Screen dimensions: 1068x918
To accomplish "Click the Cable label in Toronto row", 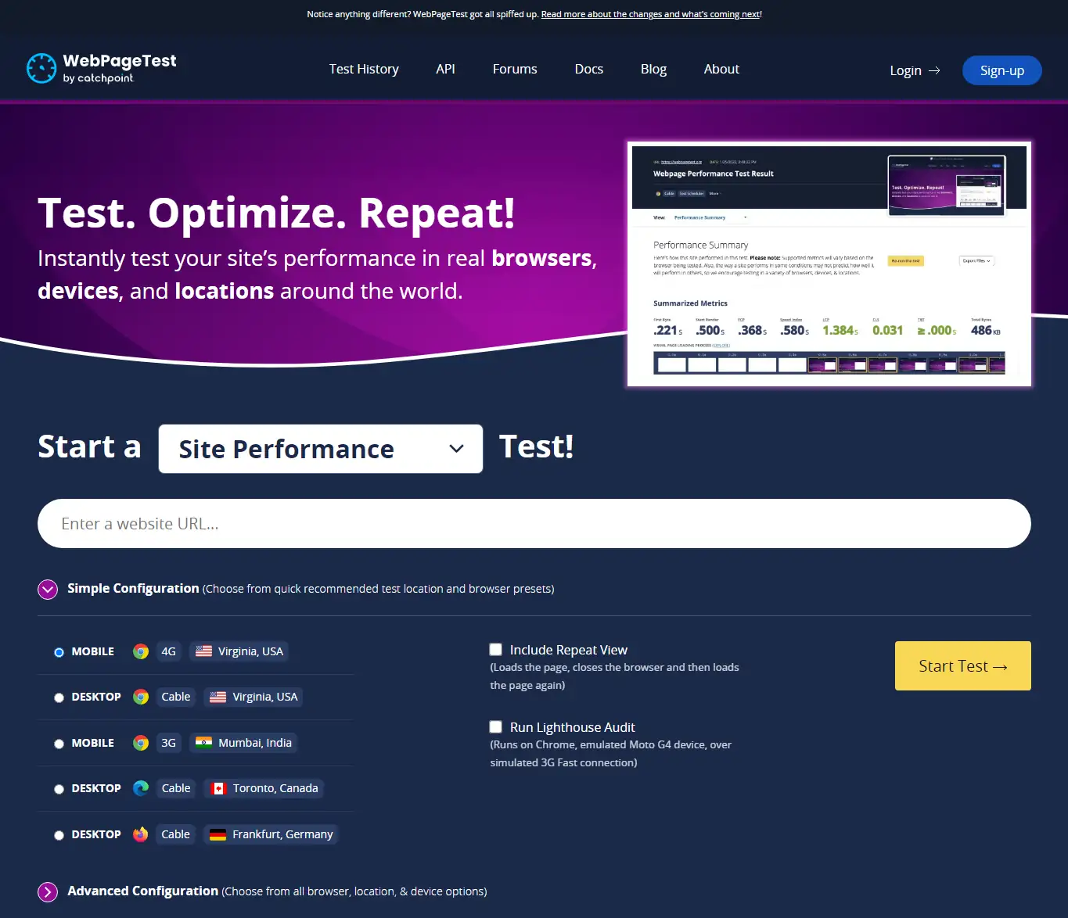I will [x=176, y=788].
